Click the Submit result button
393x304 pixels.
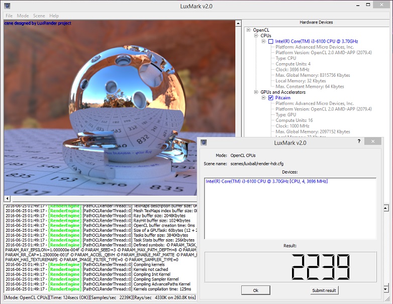(x=324, y=290)
